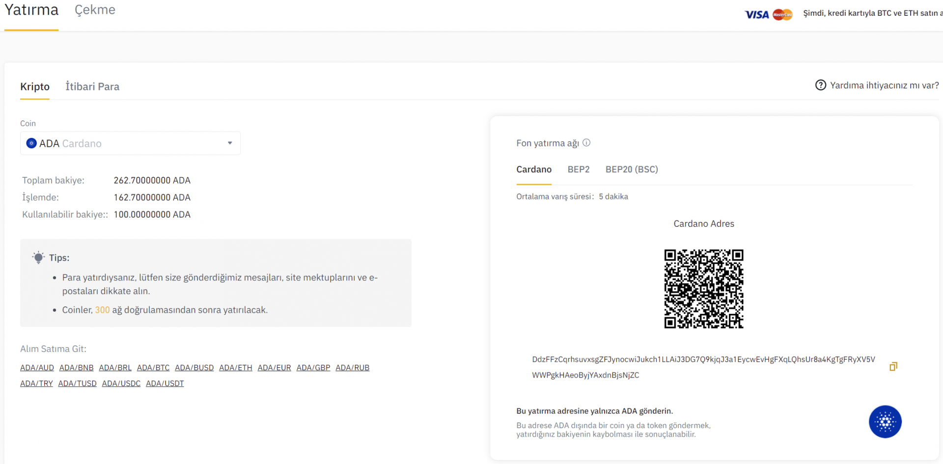The height and width of the screenshot is (464, 943).
Task: Visit the ADA/USDC trading pair
Action: point(121,383)
